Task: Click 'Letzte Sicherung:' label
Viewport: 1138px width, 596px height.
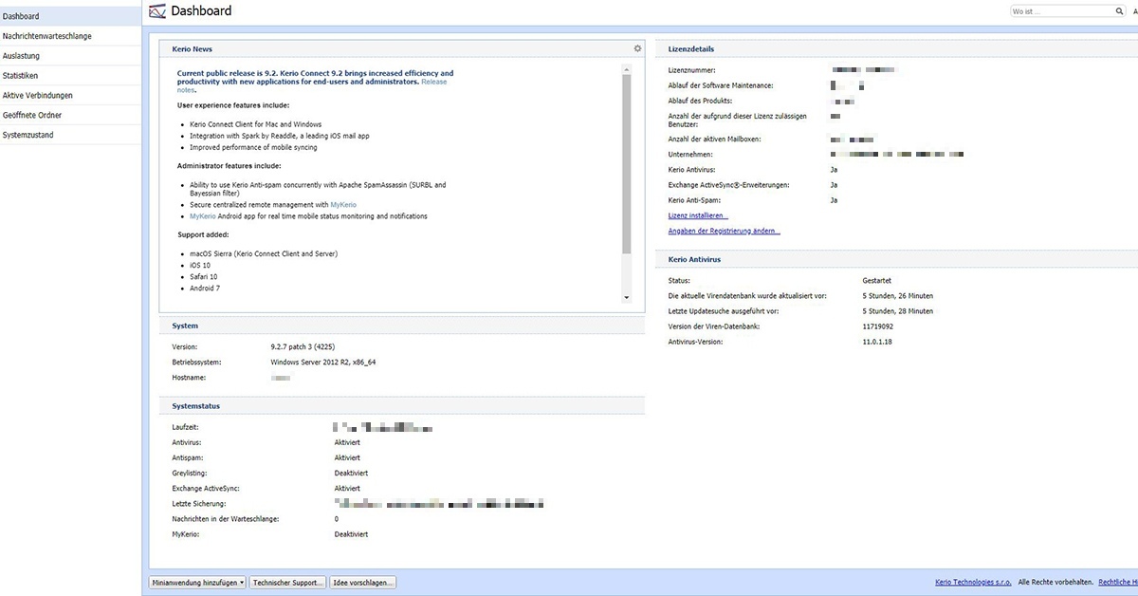Action: pyautogui.click(x=199, y=504)
